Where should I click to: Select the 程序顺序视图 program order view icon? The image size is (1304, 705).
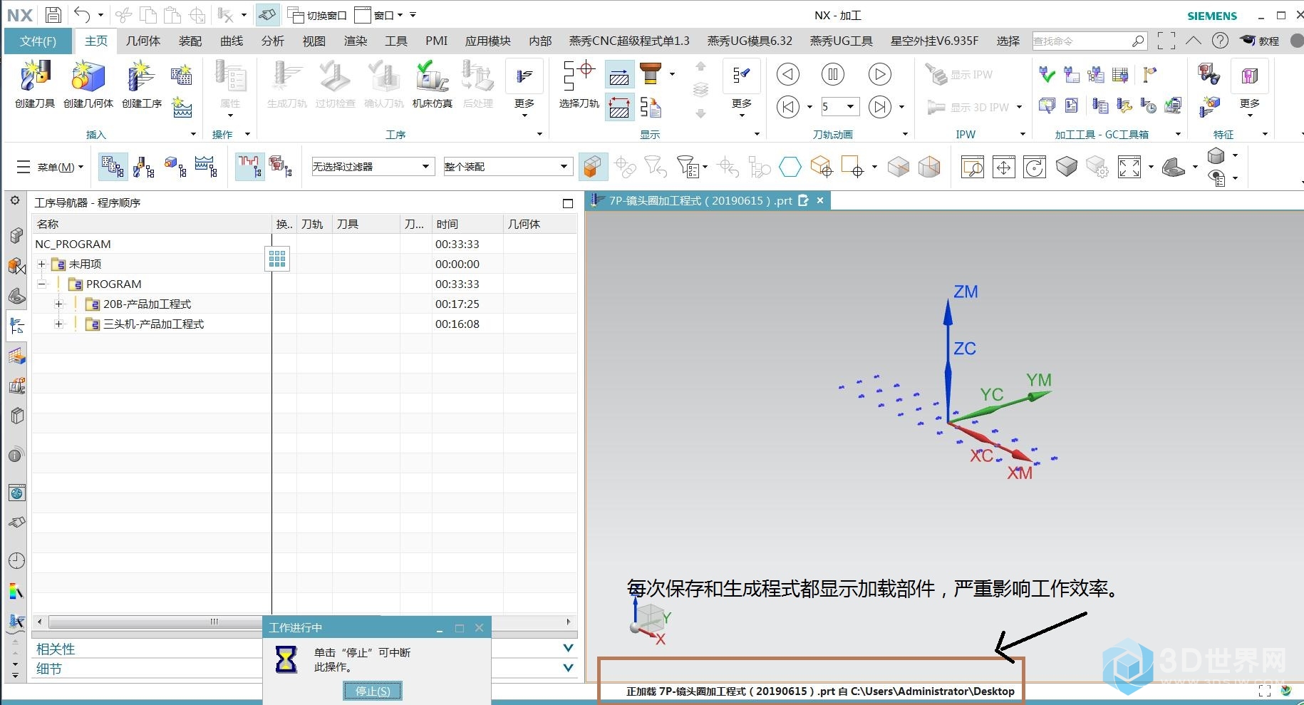113,166
